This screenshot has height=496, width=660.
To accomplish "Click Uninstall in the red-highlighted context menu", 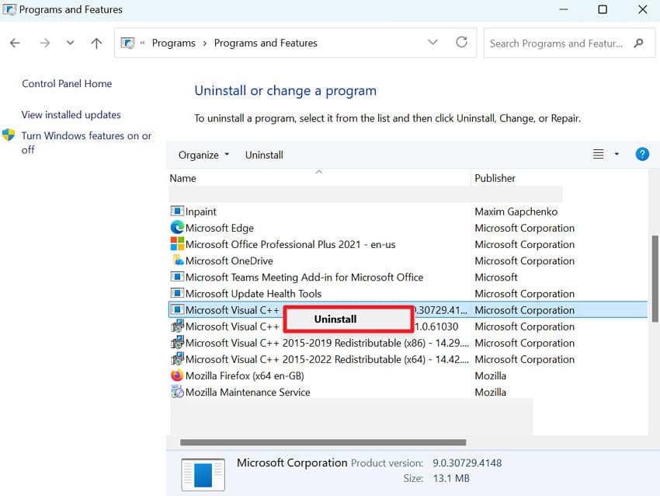I will (x=335, y=319).
